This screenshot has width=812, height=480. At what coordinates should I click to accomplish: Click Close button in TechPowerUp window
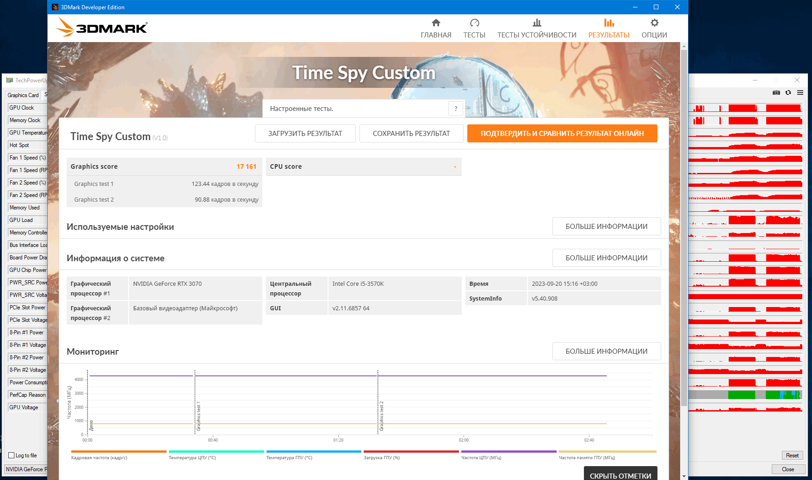point(788,469)
